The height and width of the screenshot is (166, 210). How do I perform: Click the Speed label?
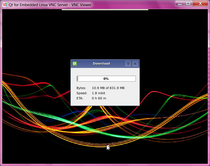click(82, 93)
